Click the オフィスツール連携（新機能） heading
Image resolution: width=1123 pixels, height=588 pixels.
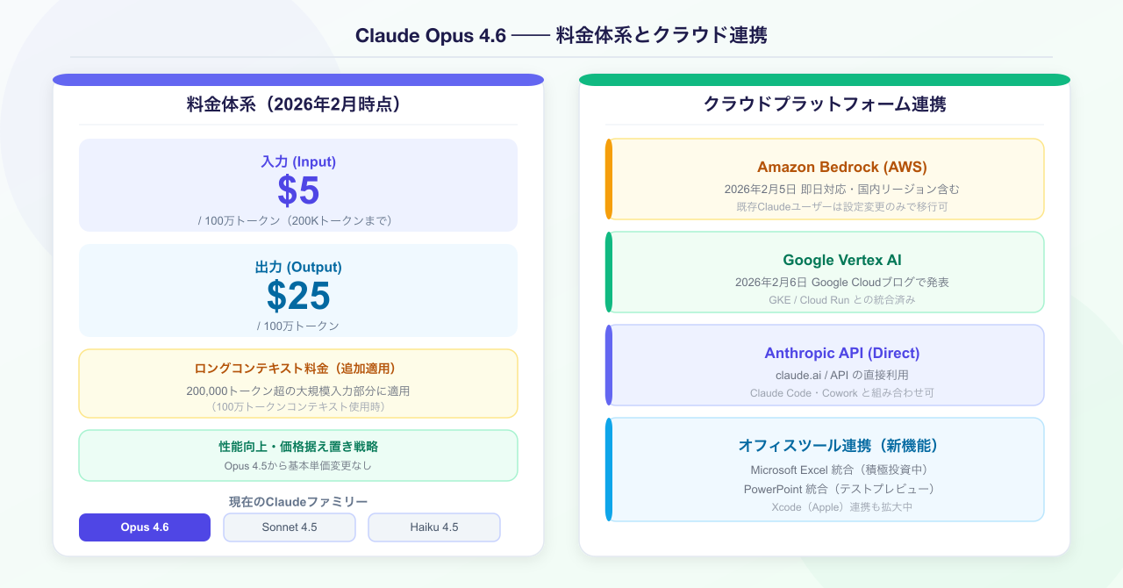pos(841,446)
